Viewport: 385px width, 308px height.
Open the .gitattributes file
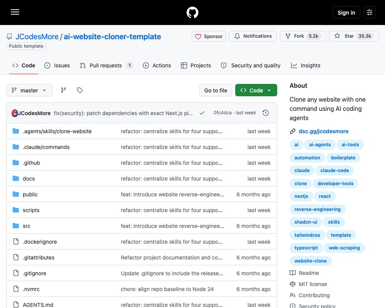tap(39, 258)
